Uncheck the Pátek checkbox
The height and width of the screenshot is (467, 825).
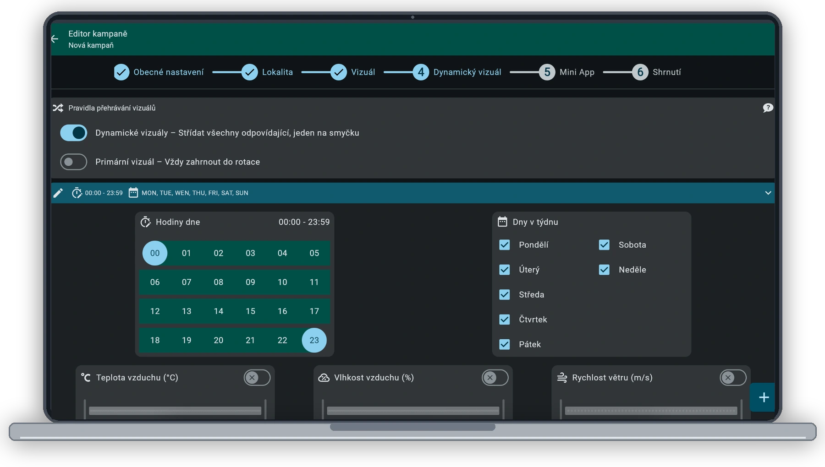pos(505,344)
